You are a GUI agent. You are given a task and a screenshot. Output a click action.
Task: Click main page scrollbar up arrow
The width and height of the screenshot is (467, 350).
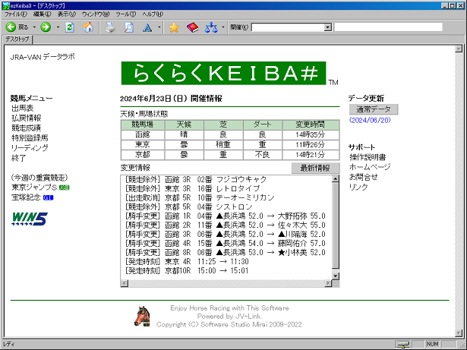click(x=459, y=49)
